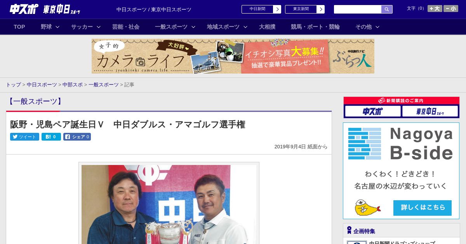
Task: Bookmark with Hatena B! button
Action: (x=51, y=137)
